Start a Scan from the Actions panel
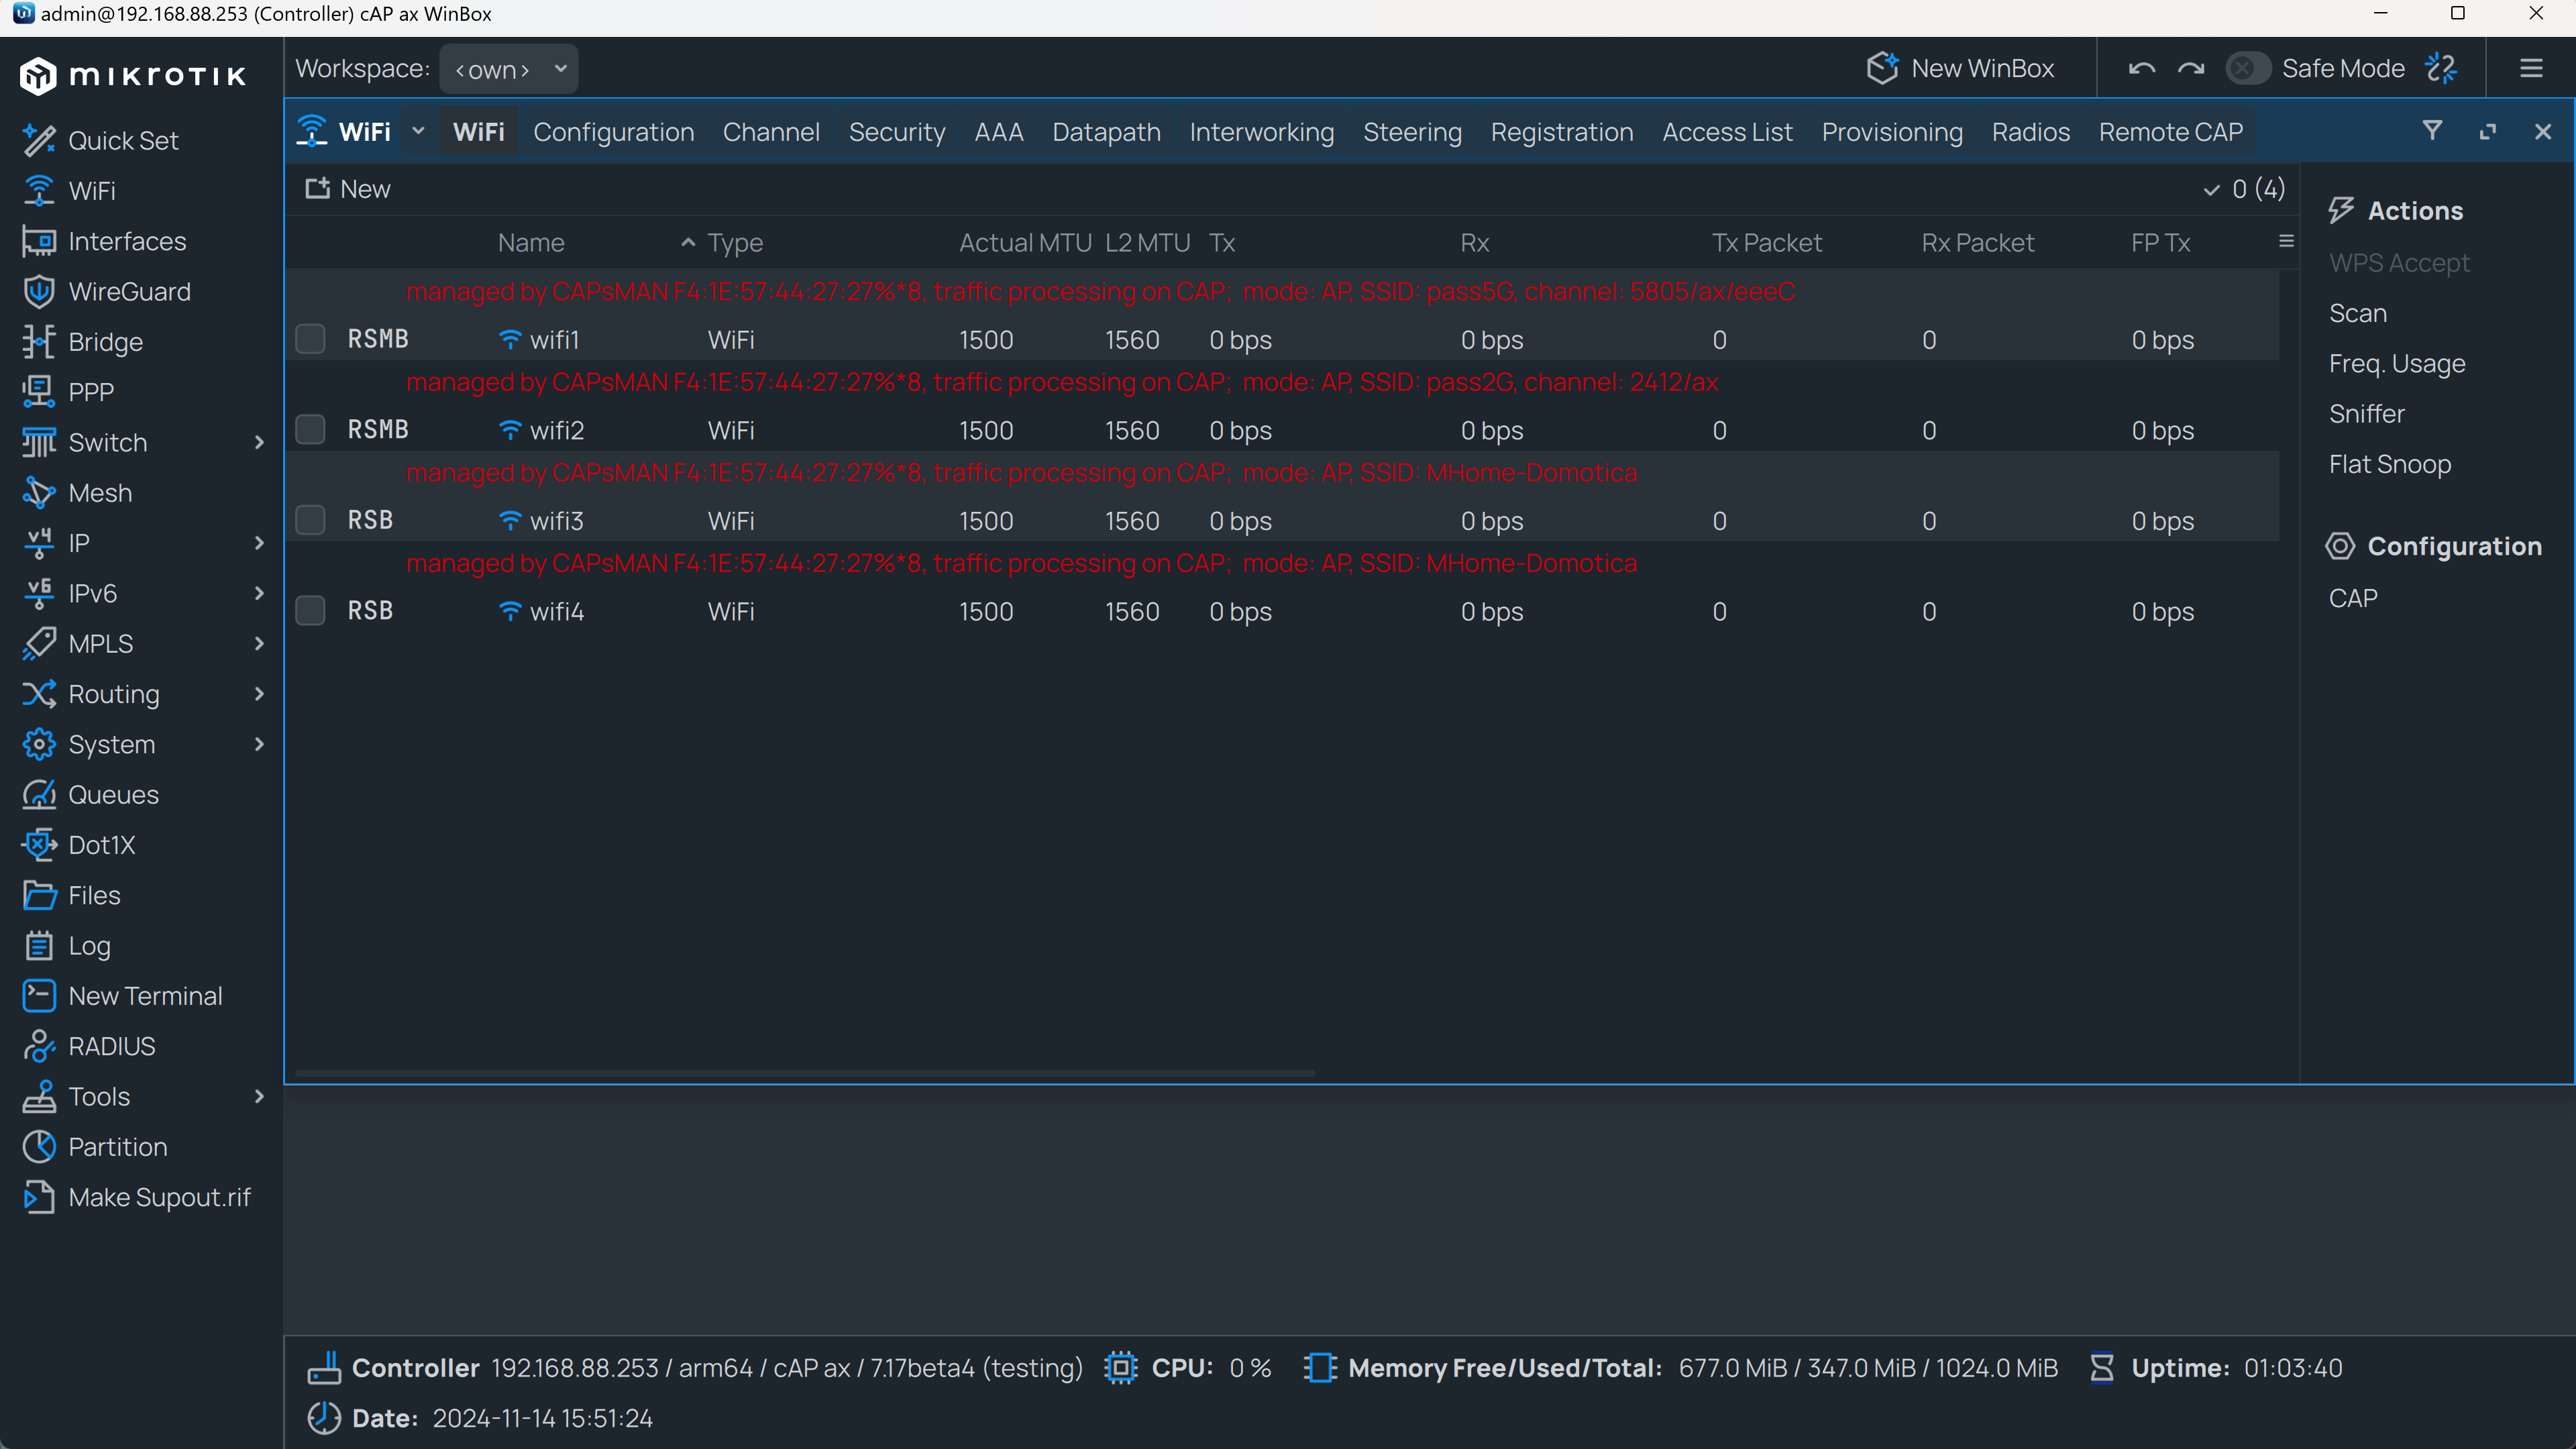 click(x=2358, y=312)
